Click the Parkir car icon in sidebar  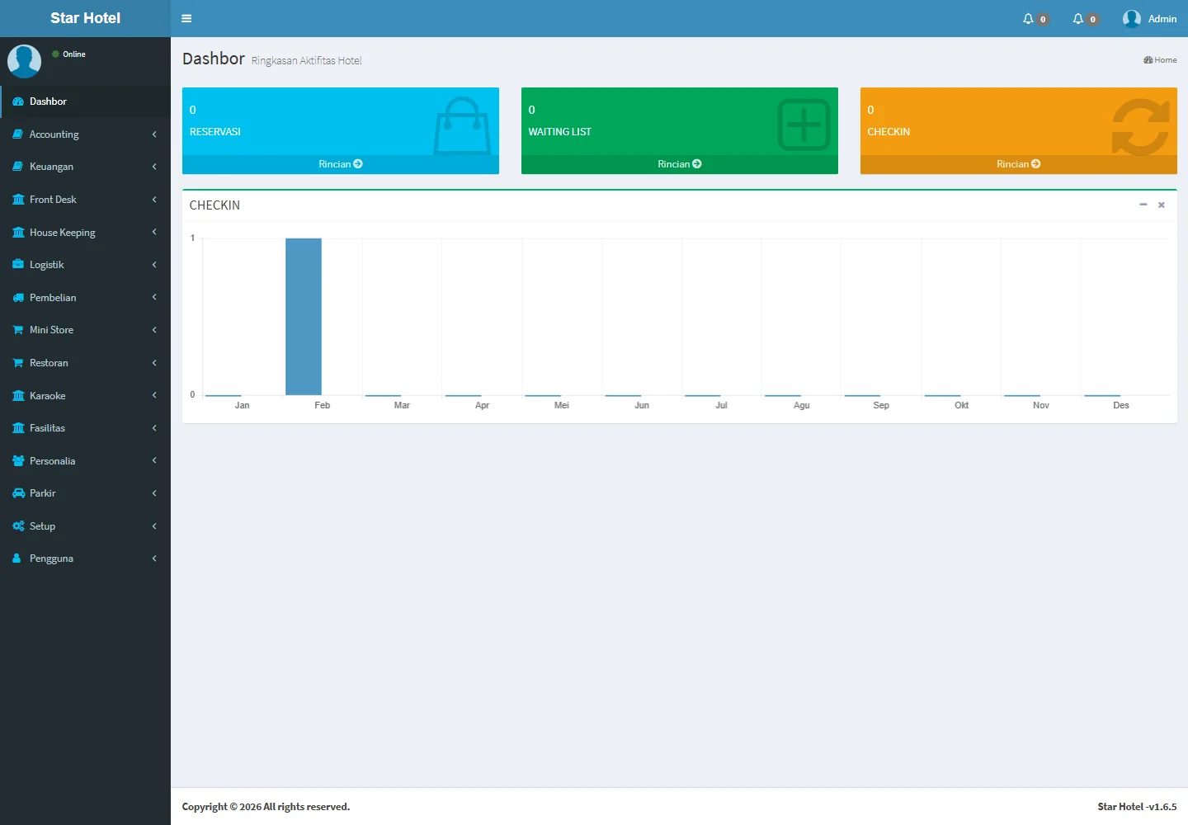click(x=18, y=493)
